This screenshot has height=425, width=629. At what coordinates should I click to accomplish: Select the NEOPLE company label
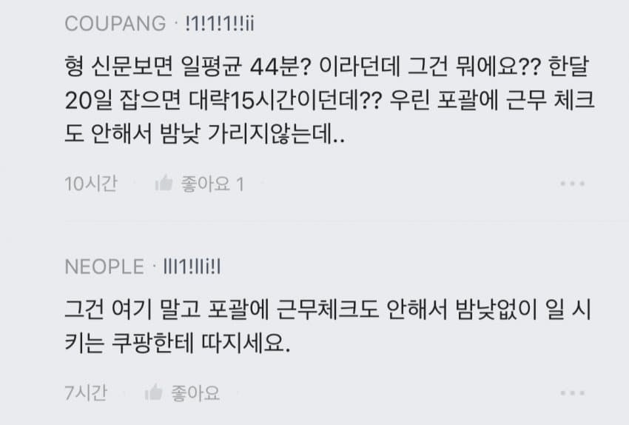point(104,267)
